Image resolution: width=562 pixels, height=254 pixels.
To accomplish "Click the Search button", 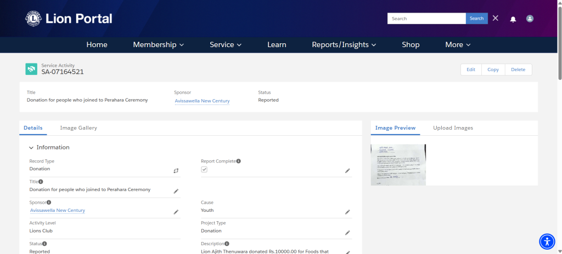I will [477, 18].
